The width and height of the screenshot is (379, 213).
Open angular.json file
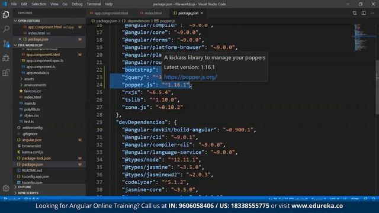coord(31,140)
